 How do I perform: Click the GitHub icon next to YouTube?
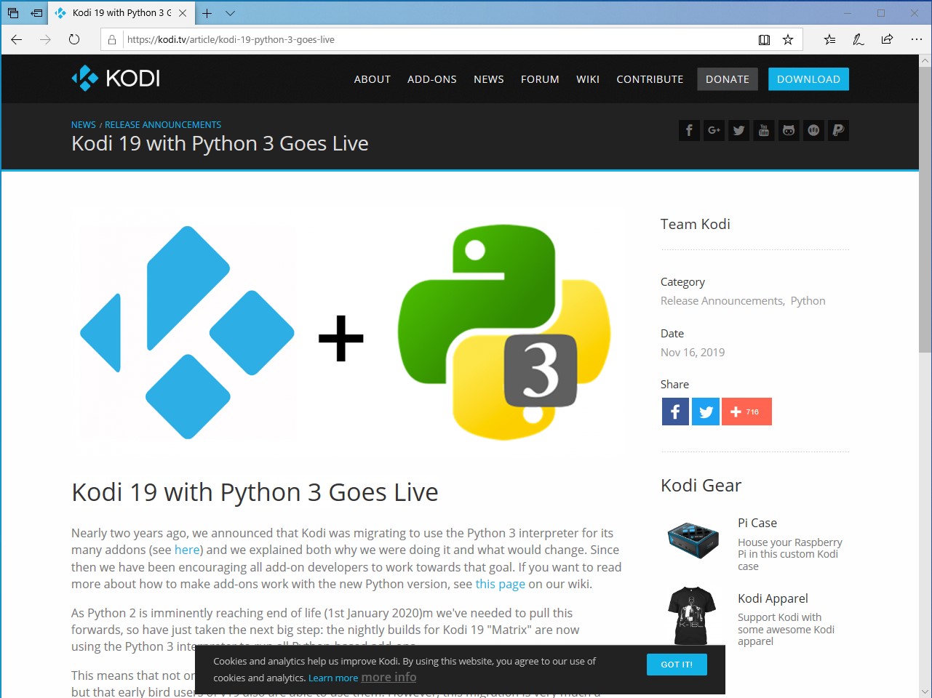pyautogui.click(x=788, y=130)
